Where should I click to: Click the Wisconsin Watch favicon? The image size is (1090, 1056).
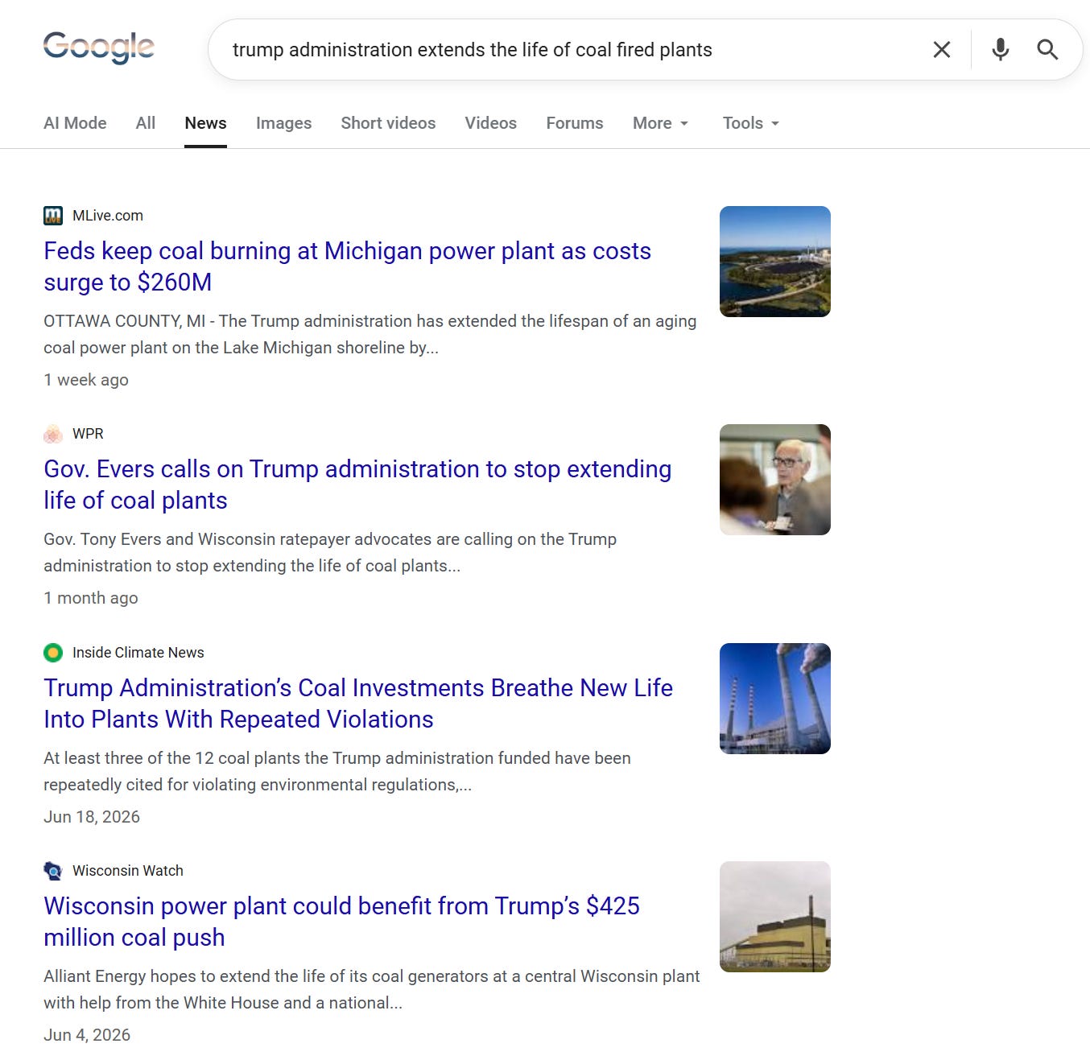(53, 871)
